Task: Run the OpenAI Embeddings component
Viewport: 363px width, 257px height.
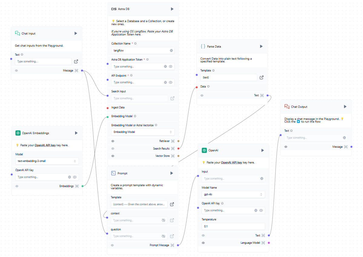Action: click(76, 133)
